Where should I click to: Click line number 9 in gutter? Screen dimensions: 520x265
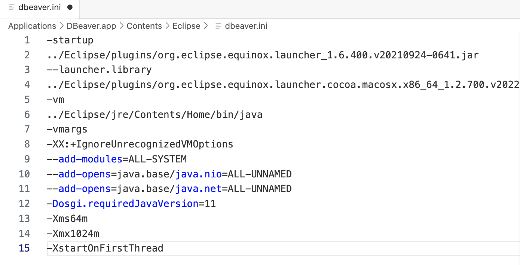(27, 159)
